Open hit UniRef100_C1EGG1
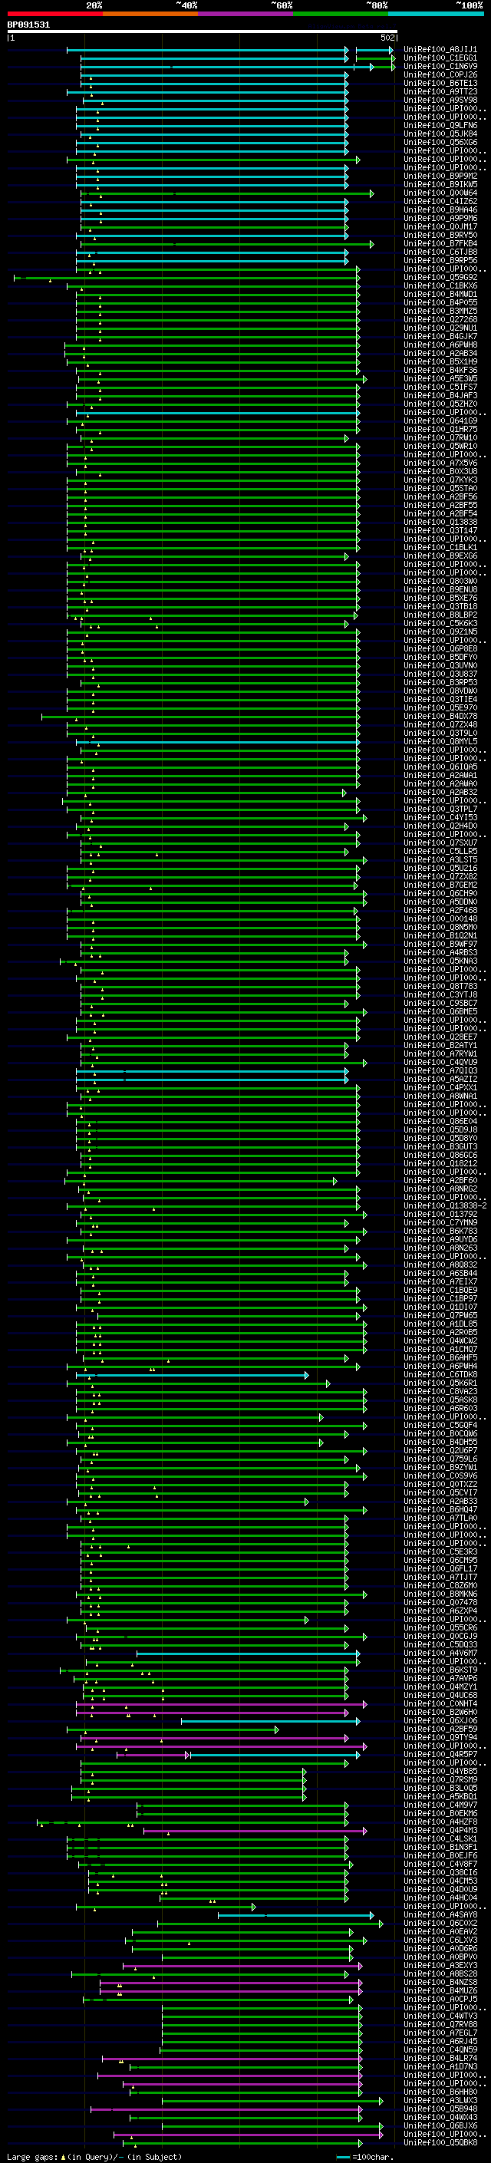Screen dimensions: 491x2163 click(440, 58)
